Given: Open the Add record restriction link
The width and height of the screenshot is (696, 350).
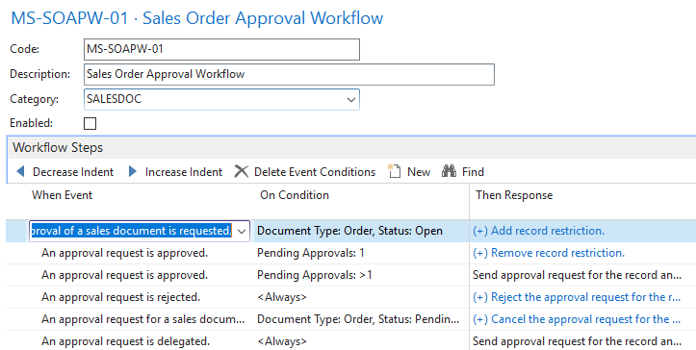Looking at the screenshot, I should click(x=538, y=231).
